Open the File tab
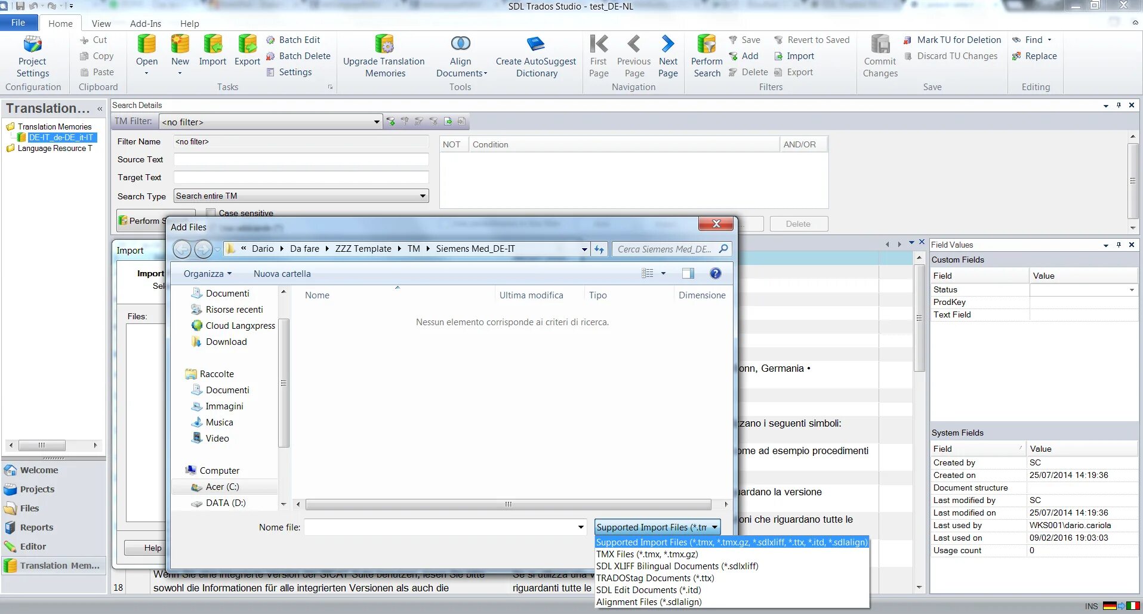This screenshot has width=1143, height=614. tap(19, 23)
